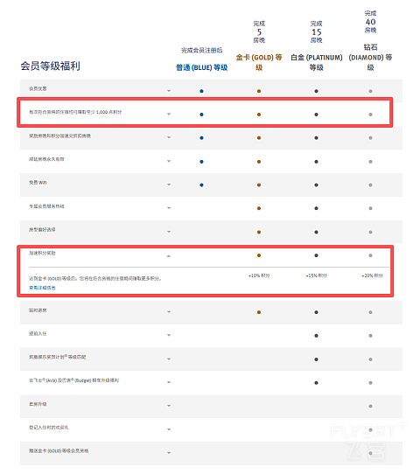Expand the 专属会员服务热线 row chevron
Image resolution: width=420 pixels, height=474 pixels.
pos(169,208)
